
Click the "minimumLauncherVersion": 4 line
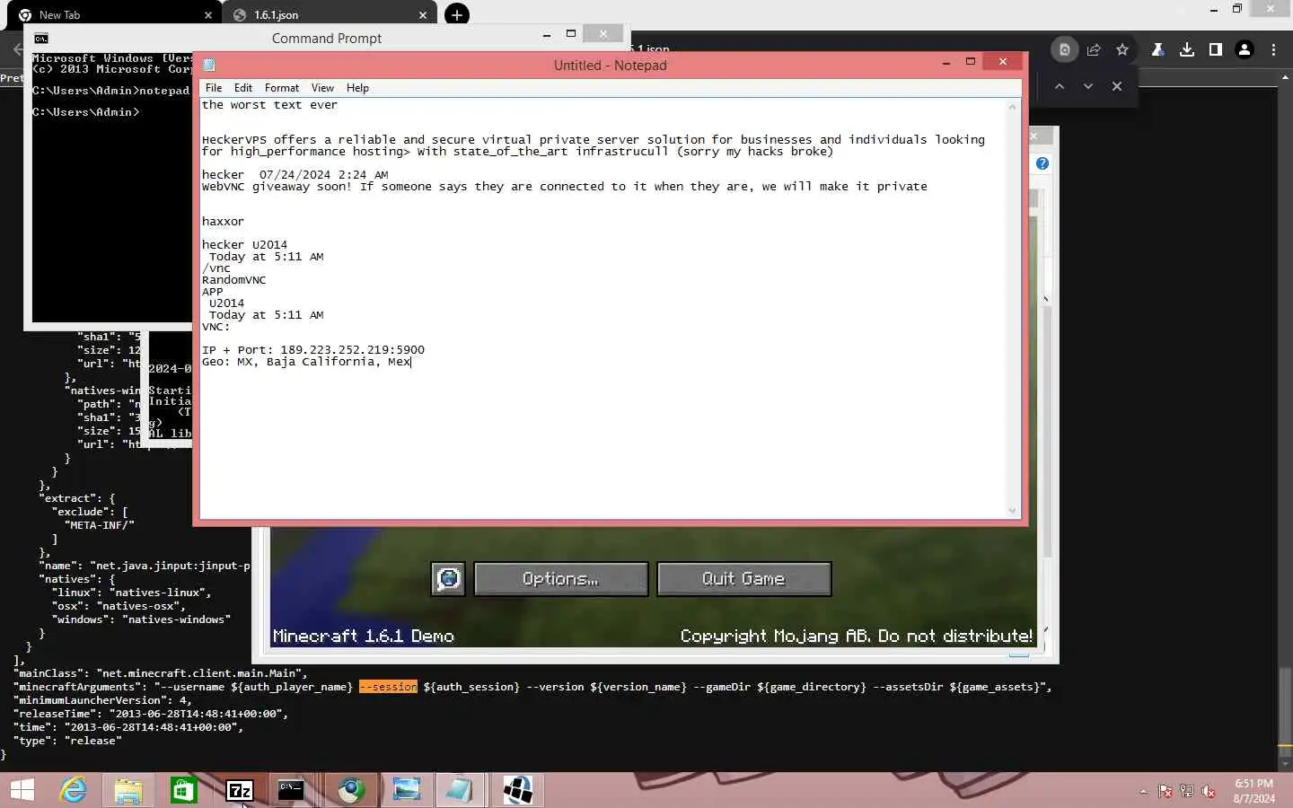click(x=102, y=700)
